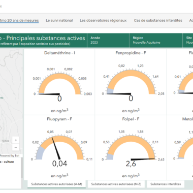The width and height of the screenshot is (193, 193).
Task: Click the Fenpropidine gauge maximum label 2,05
Action: (161, 93)
